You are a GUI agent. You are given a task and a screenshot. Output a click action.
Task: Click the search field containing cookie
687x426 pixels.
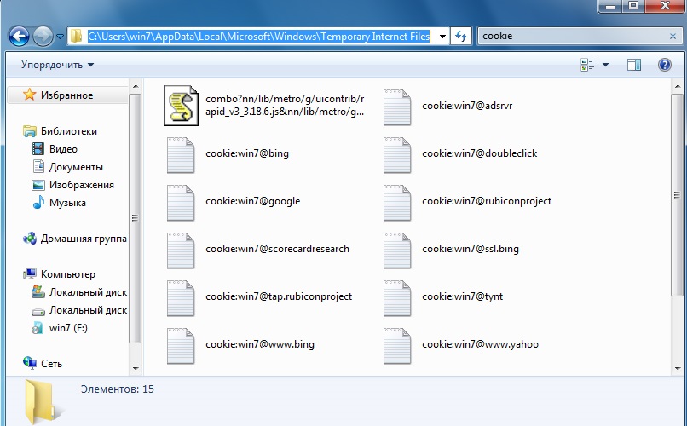click(x=571, y=36)
